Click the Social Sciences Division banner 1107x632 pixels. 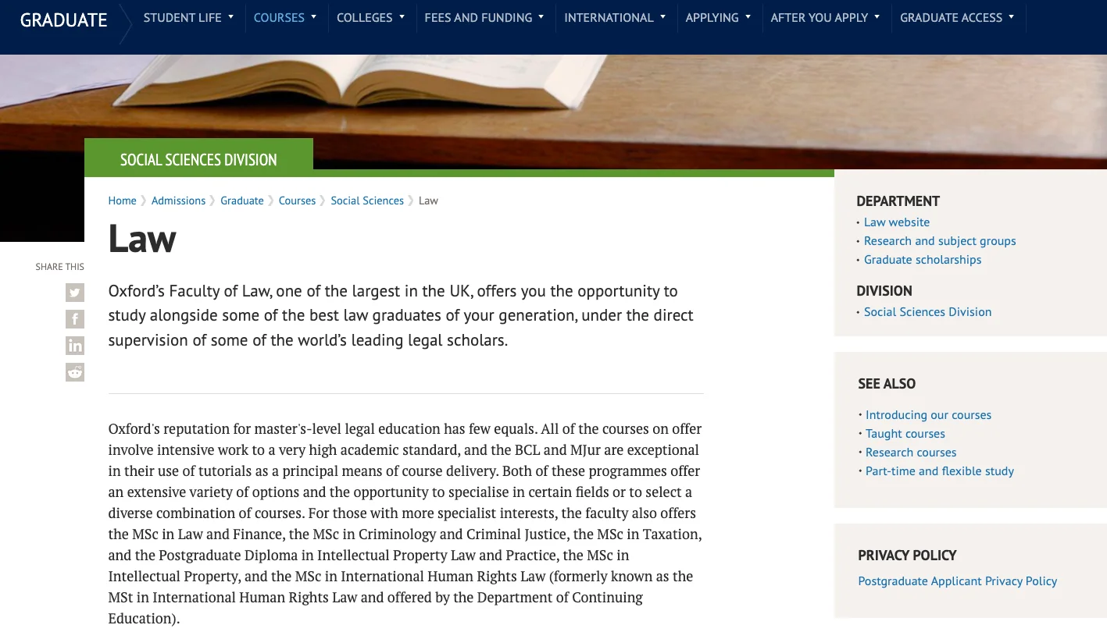198,160
